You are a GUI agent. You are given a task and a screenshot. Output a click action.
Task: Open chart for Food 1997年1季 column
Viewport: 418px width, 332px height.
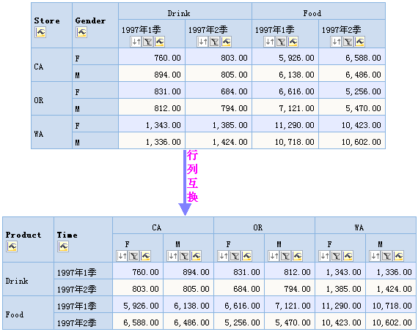tap(293, 42)
